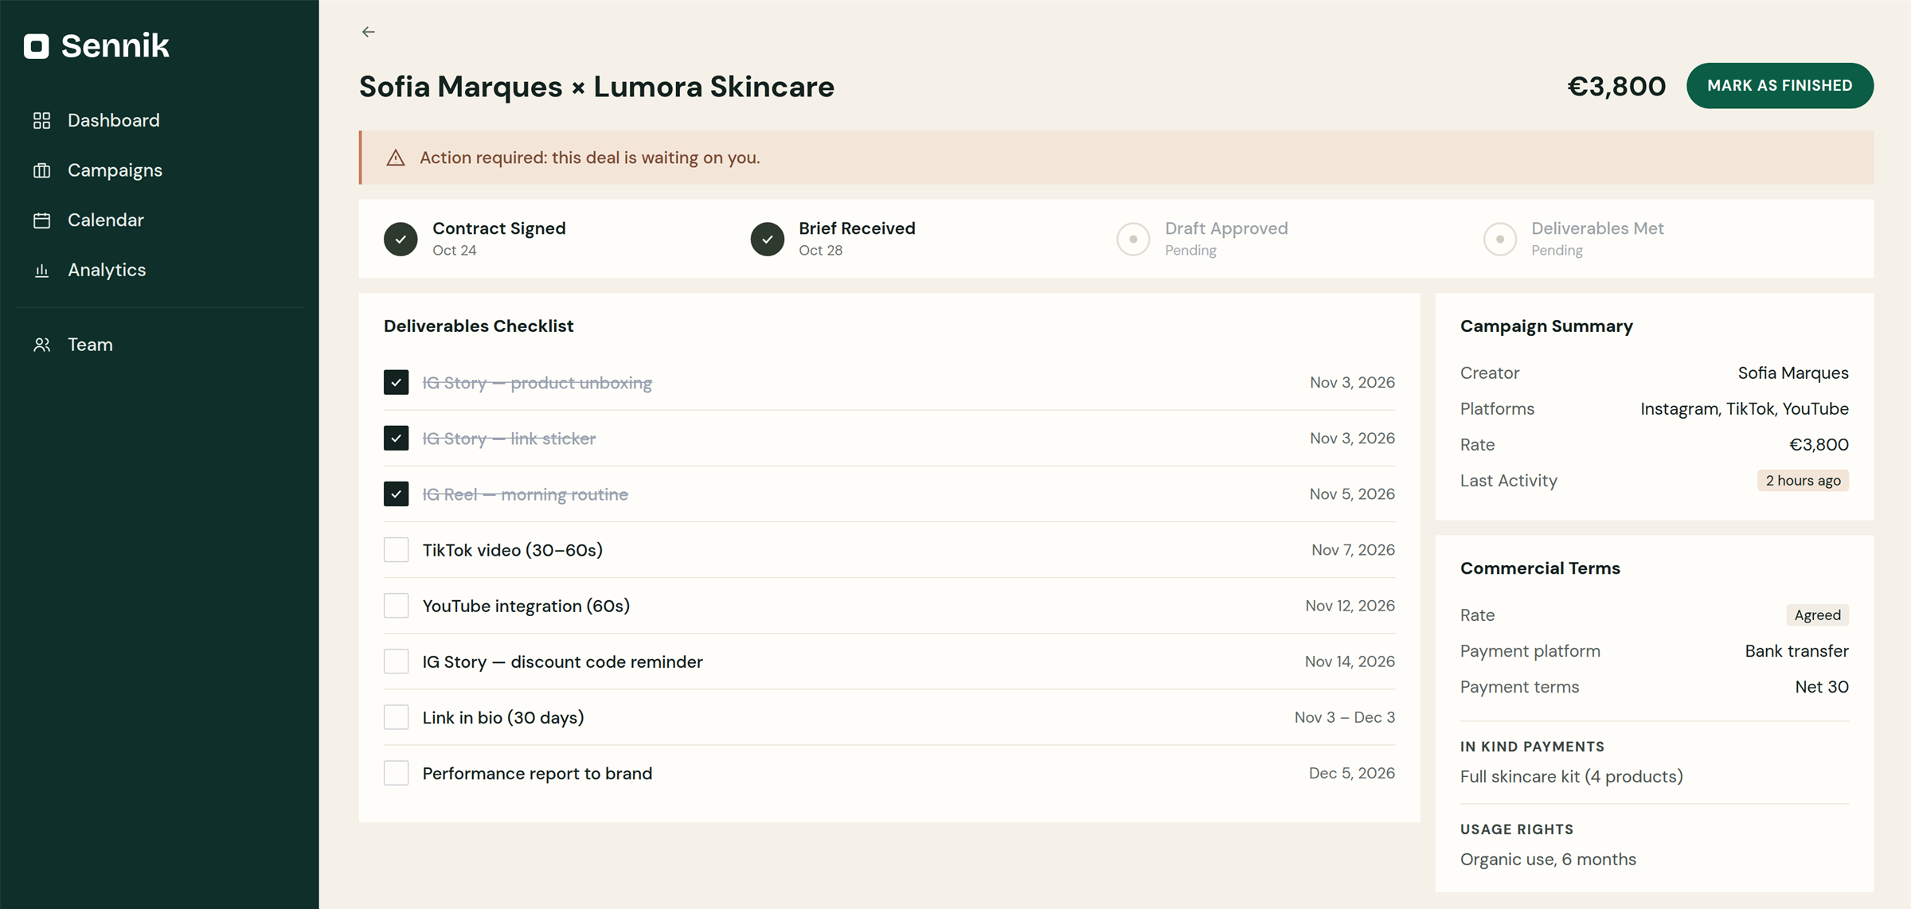The height and width of the screenshot is (909, 1911).
Task: Uncheck IG Story product unboxing
Action: [x=397, y=382]
